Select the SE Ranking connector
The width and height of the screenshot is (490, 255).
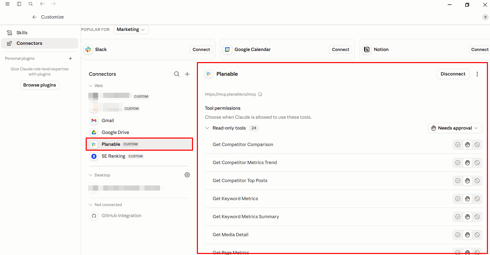(x=139, y=156)
